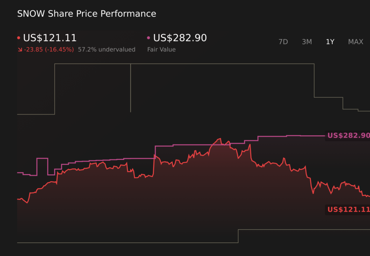
Task: Click the red US$121.11 label on the chart
Action: [348, 209]
